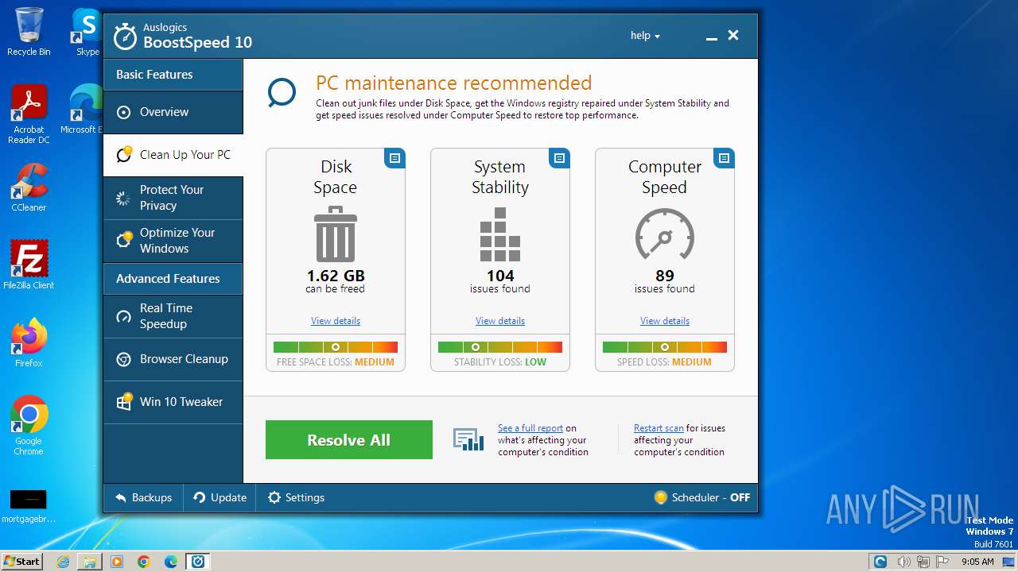This screenshot has height=572, width=1018.
Task: Click Update in bottom bar
Action: [220, 498]
